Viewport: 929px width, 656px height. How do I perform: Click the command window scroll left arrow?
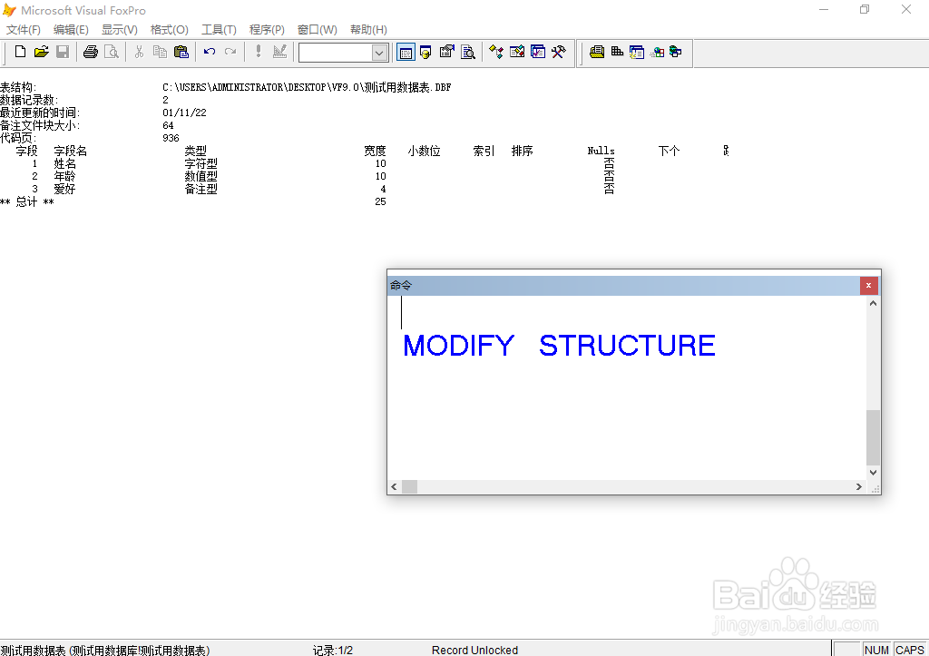(394, 486)
